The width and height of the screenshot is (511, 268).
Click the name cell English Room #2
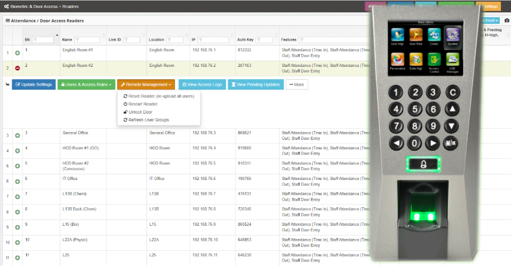pos(78,65)
